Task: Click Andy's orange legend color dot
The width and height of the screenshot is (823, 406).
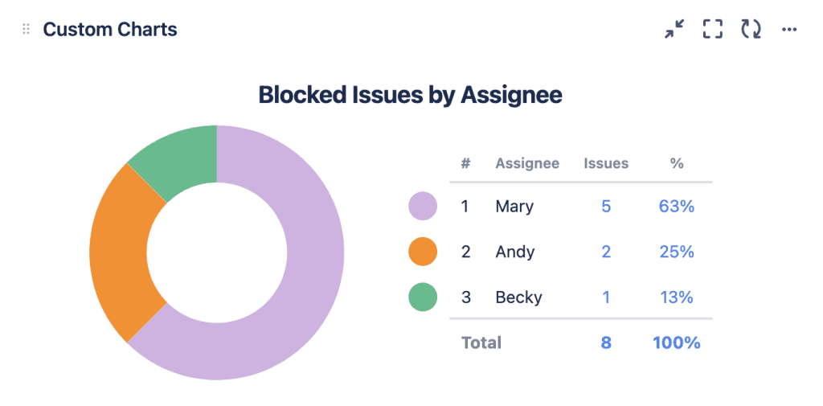Action: pos(423,252)
